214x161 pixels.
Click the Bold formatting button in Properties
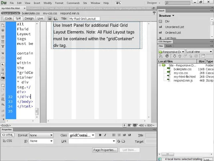(100, 135)
